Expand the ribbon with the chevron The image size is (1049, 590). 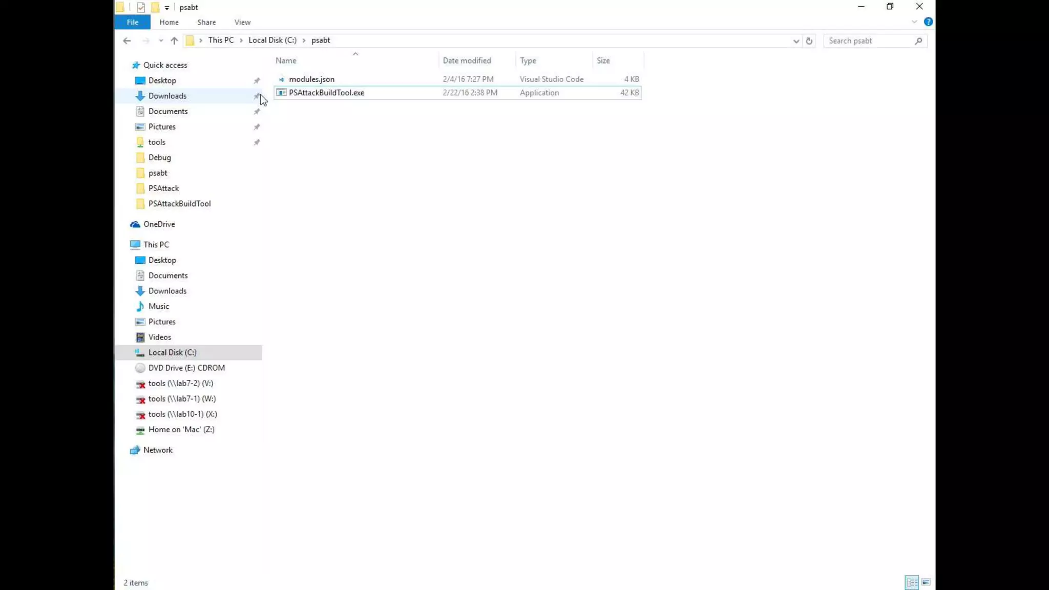(x=914, y=22)
